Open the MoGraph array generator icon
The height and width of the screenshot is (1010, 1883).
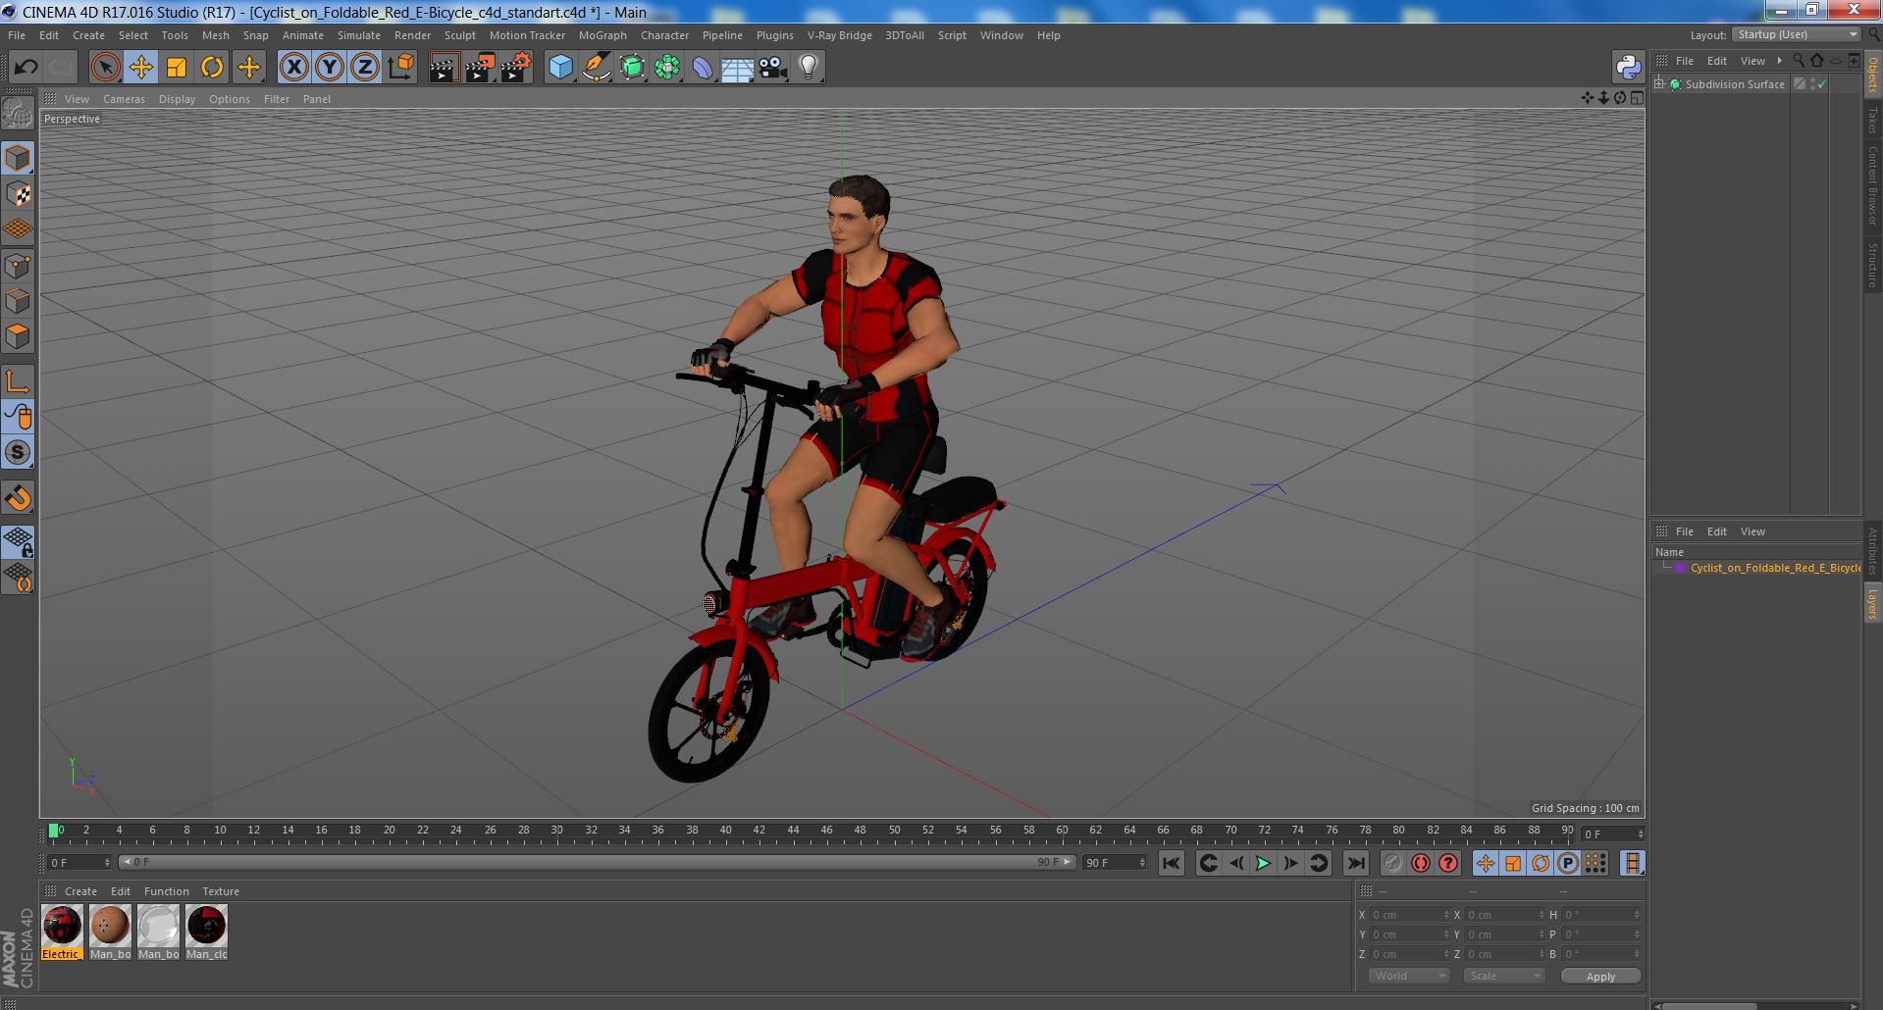pos(667,68)
